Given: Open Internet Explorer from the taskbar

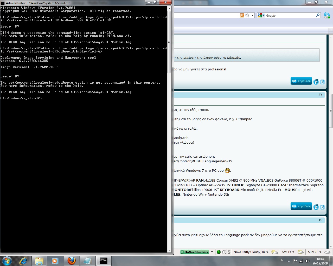Looking at the screenshot, I should coord(23,261).
